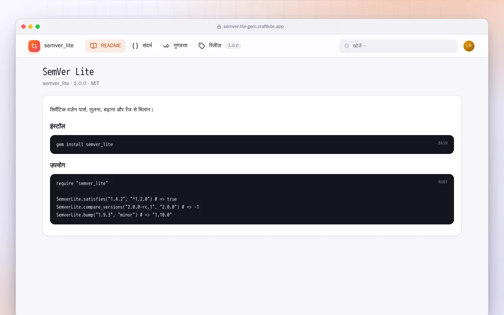Click the tag release icon
504x315 pixels.
202,46
